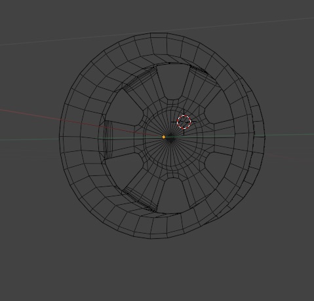The height and width of the screenshot is (301, 314).
Task: Select the orange object origin point
Action: pyautogui.click(x=164, y=137)
